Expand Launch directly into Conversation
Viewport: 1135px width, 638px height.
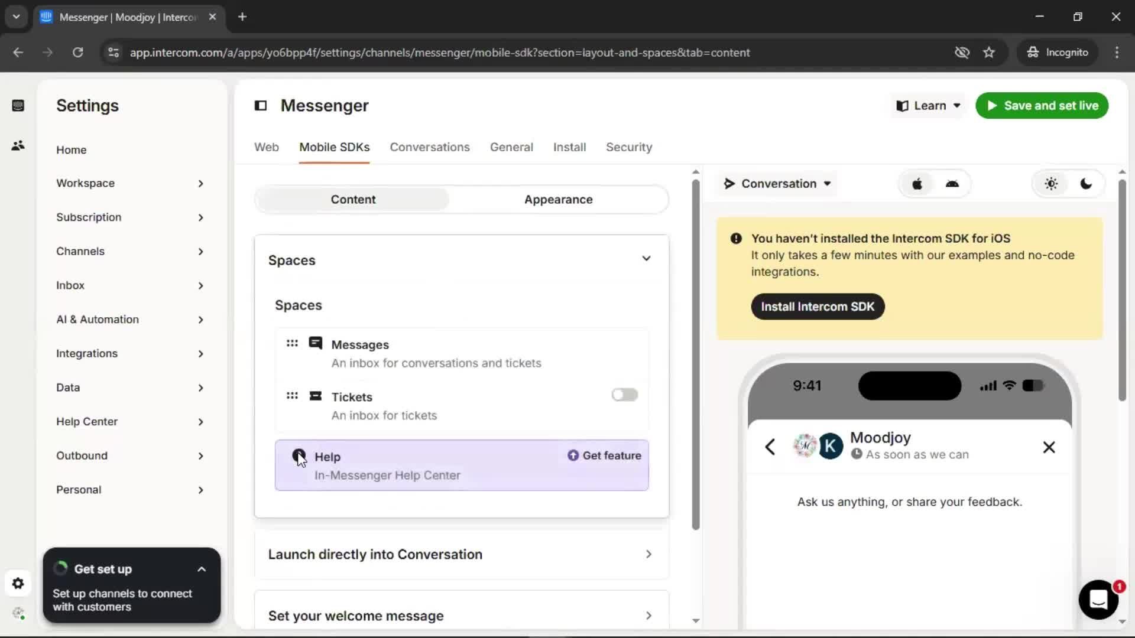pyautogui.click(x=462, y=554)
